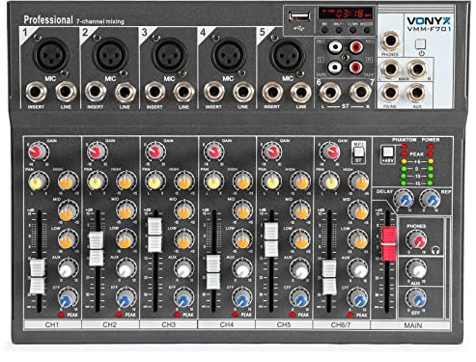The height and width of the screenshot is (362, 476).
Task: Click the master EFF knob in MAIN section
Action: click(x=416, y=298)
